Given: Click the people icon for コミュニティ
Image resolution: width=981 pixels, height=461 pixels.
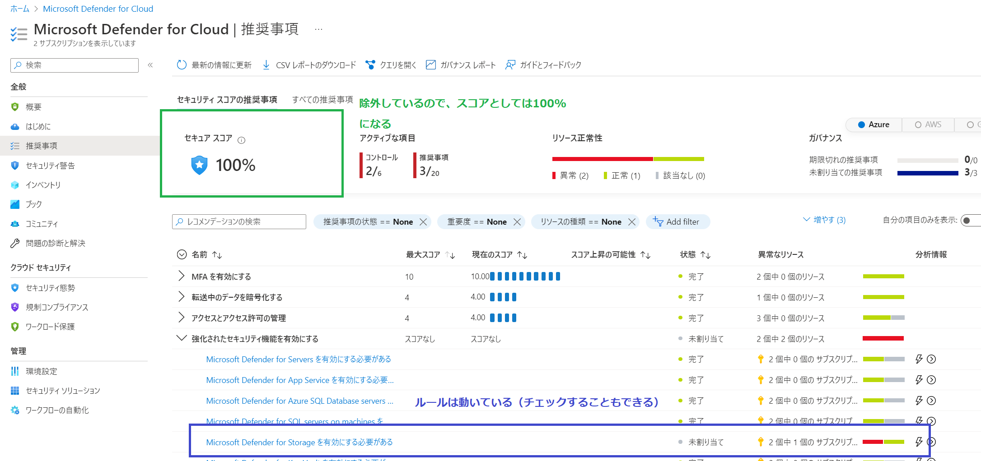Looking at the screenshot, I should [15, 224].
